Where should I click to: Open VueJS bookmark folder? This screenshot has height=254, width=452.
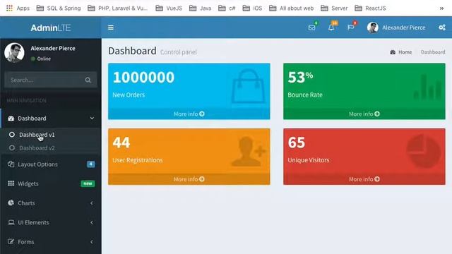[x=169, y=8]
